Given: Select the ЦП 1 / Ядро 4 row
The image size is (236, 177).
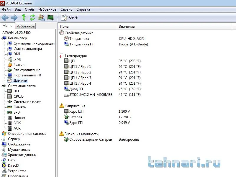Looking at the screenshot, I should click(x=102, y=83).
